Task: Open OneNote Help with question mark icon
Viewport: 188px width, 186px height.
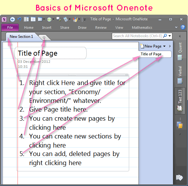Action: tap(183, 27)
